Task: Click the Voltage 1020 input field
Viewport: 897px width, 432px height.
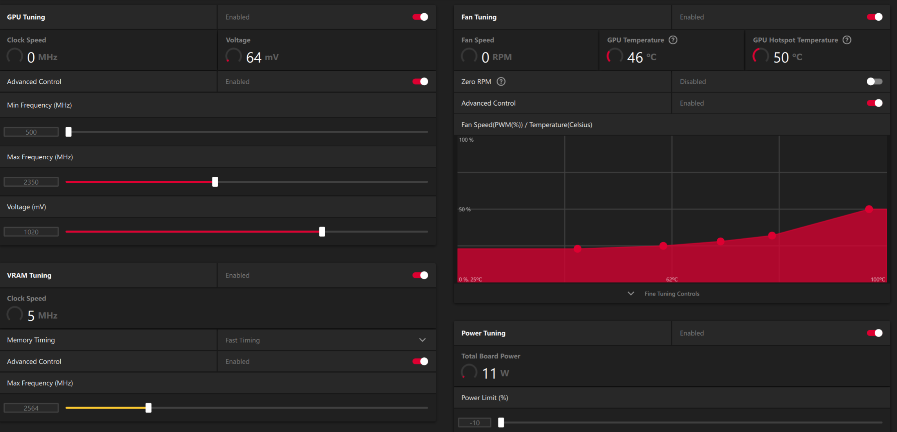Action: [x=31, y=232]
